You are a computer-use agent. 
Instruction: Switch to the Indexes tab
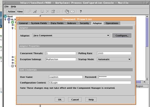72,23
